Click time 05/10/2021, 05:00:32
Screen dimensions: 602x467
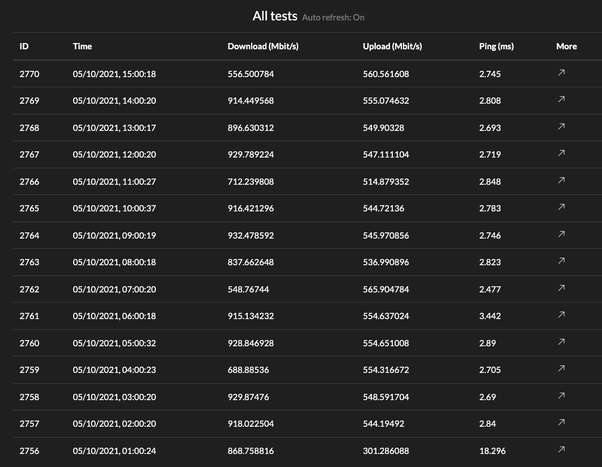click(x=115, y=343)
